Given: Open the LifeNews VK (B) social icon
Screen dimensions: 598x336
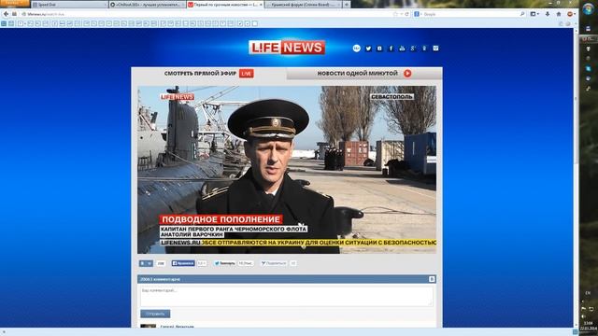Looking at the screenshot, I should click(379, 49).
